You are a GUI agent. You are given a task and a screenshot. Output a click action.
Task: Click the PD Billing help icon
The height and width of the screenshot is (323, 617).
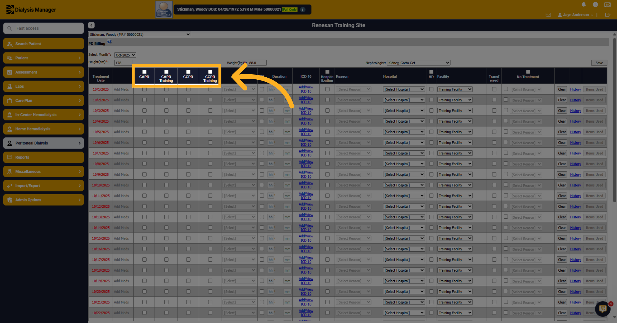(110, 42)
